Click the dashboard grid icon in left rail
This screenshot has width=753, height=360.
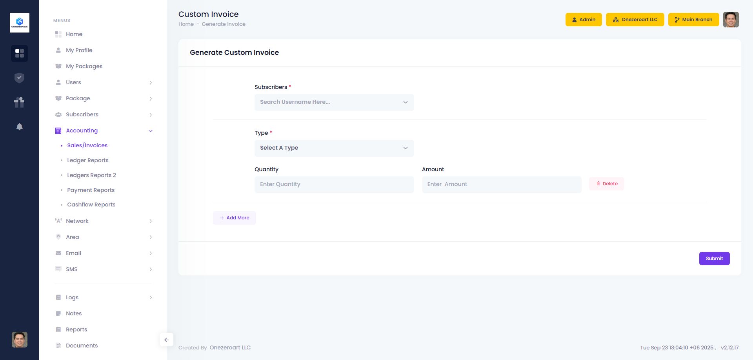(19, 53)
